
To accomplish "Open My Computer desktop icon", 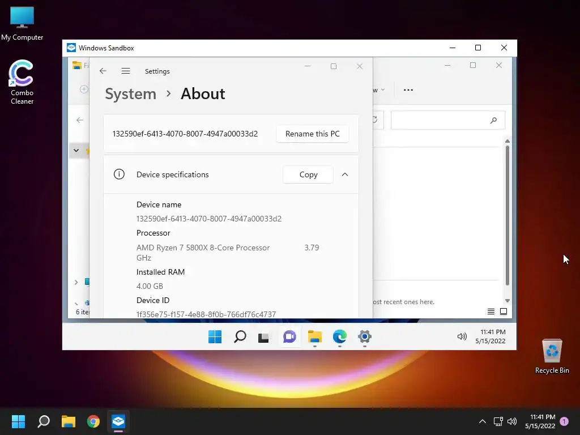I will click(22, 24).
